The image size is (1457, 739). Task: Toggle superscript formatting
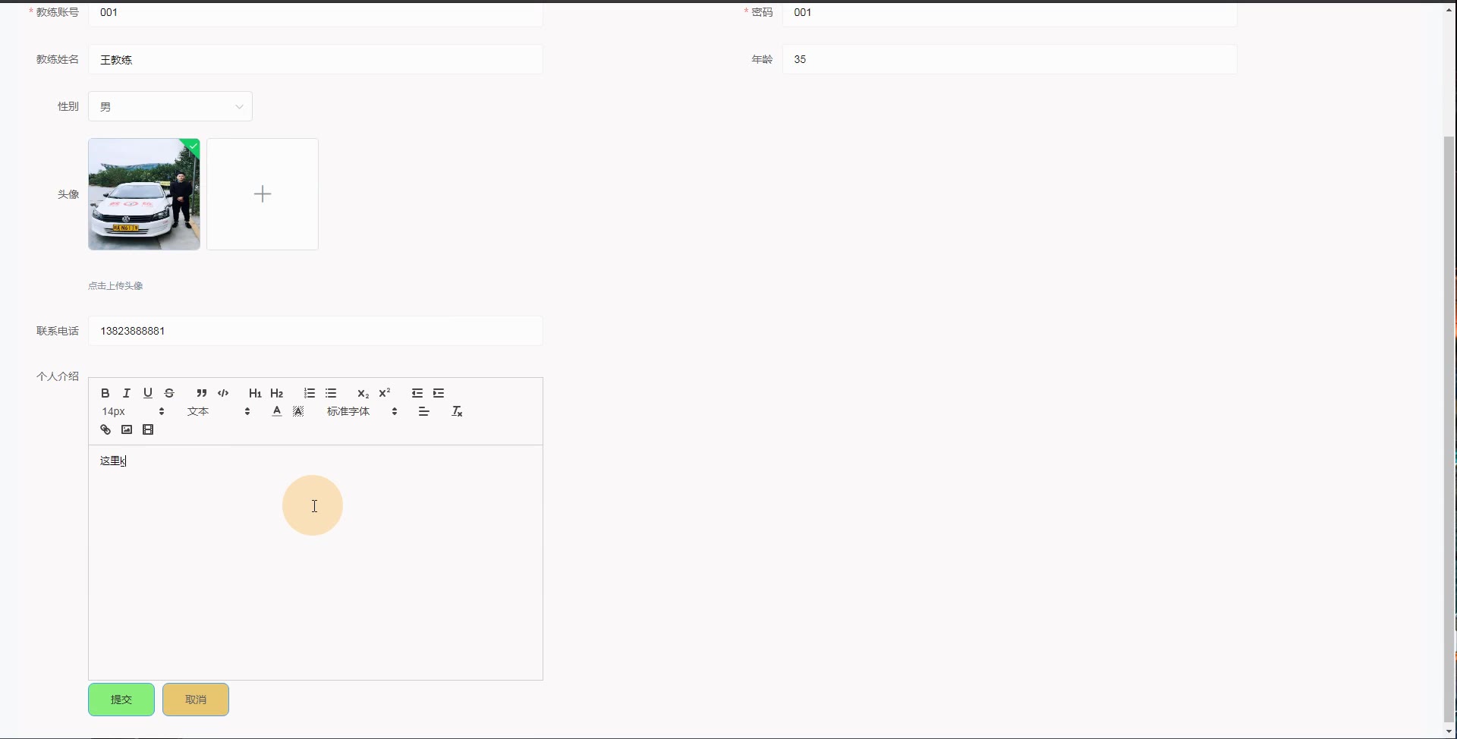385,393
